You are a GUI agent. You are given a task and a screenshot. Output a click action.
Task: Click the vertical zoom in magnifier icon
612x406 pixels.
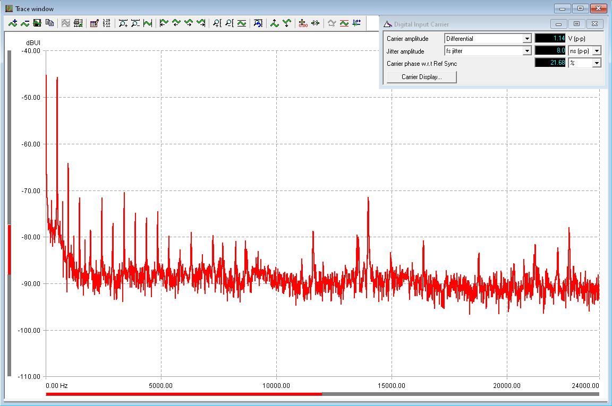217,23
